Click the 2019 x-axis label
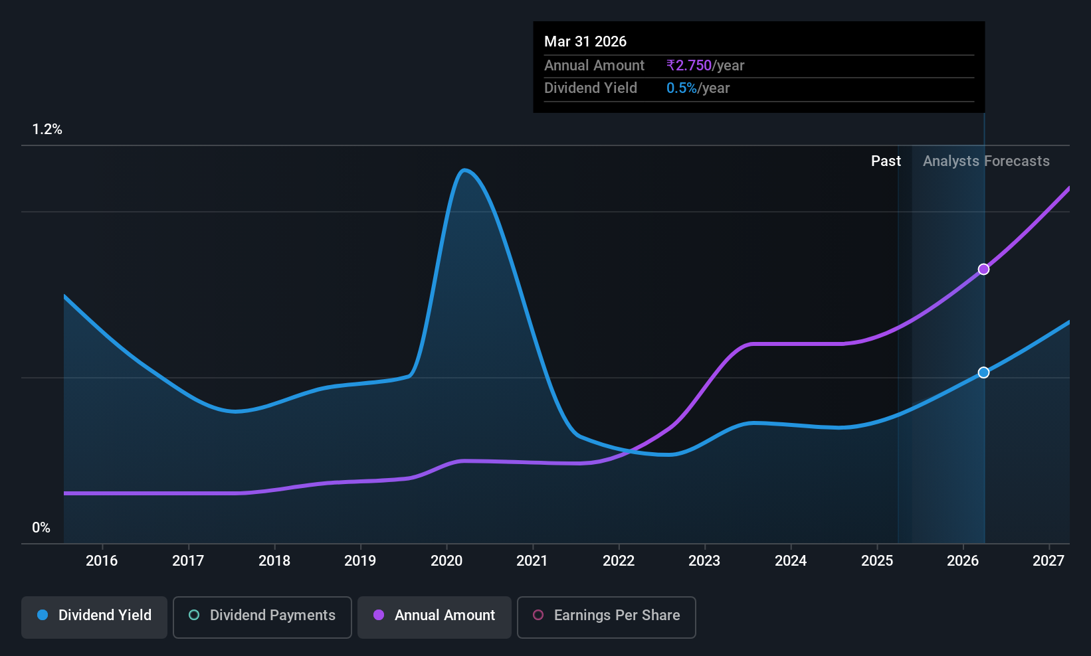The height and width of the screenshot is (656, 1091). 360,561
